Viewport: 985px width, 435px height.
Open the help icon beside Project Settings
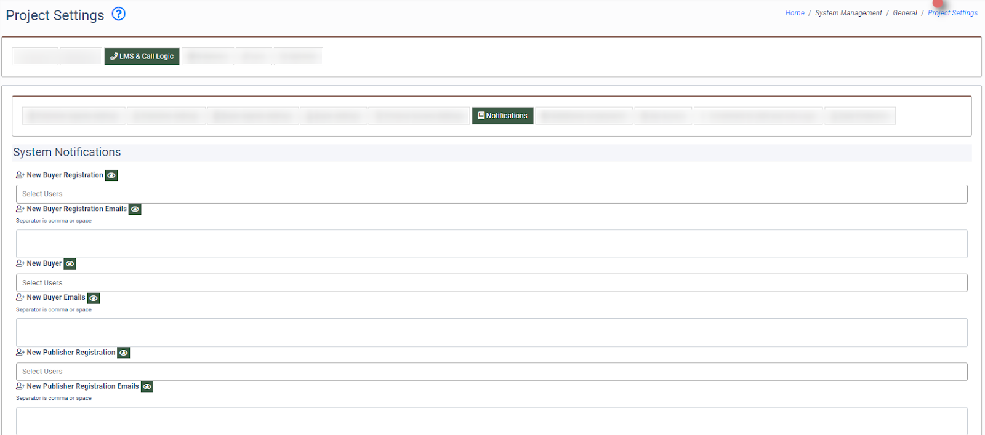[118, 14]
